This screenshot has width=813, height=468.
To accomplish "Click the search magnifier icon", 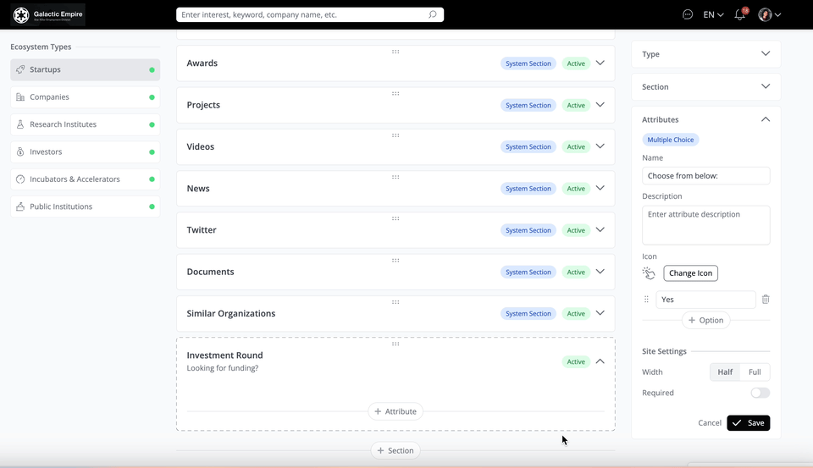I will pos(433,14).
